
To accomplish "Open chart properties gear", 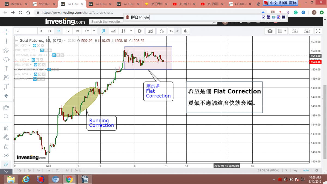I will (140, 31).
